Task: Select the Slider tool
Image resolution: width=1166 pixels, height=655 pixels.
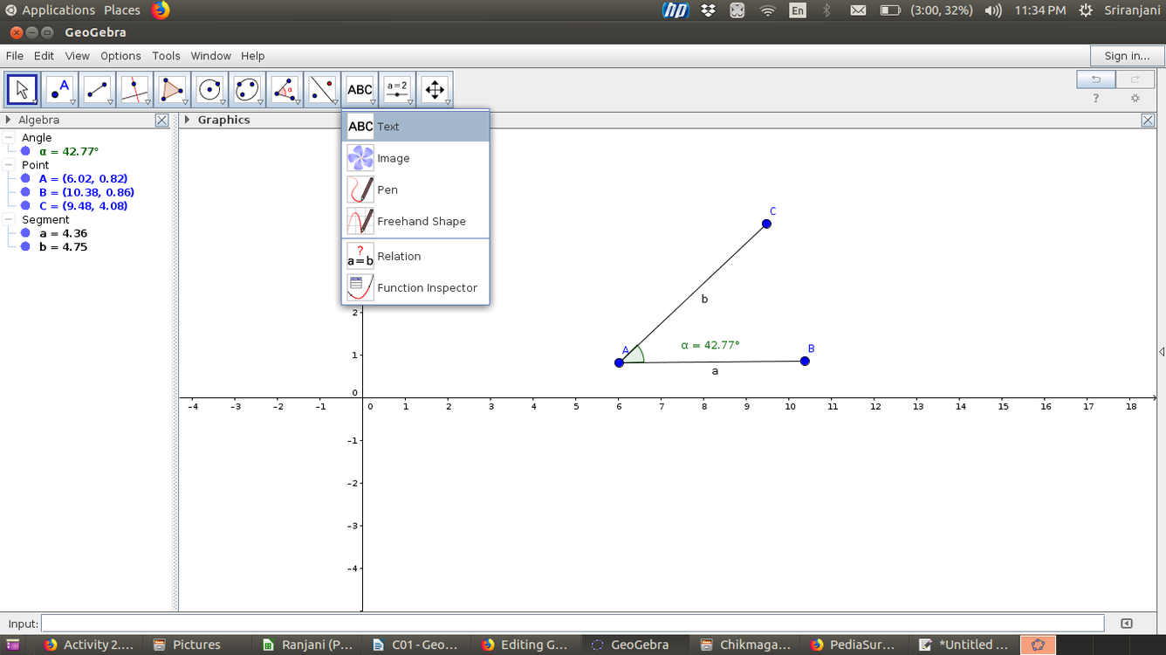Action: (396, 88)
